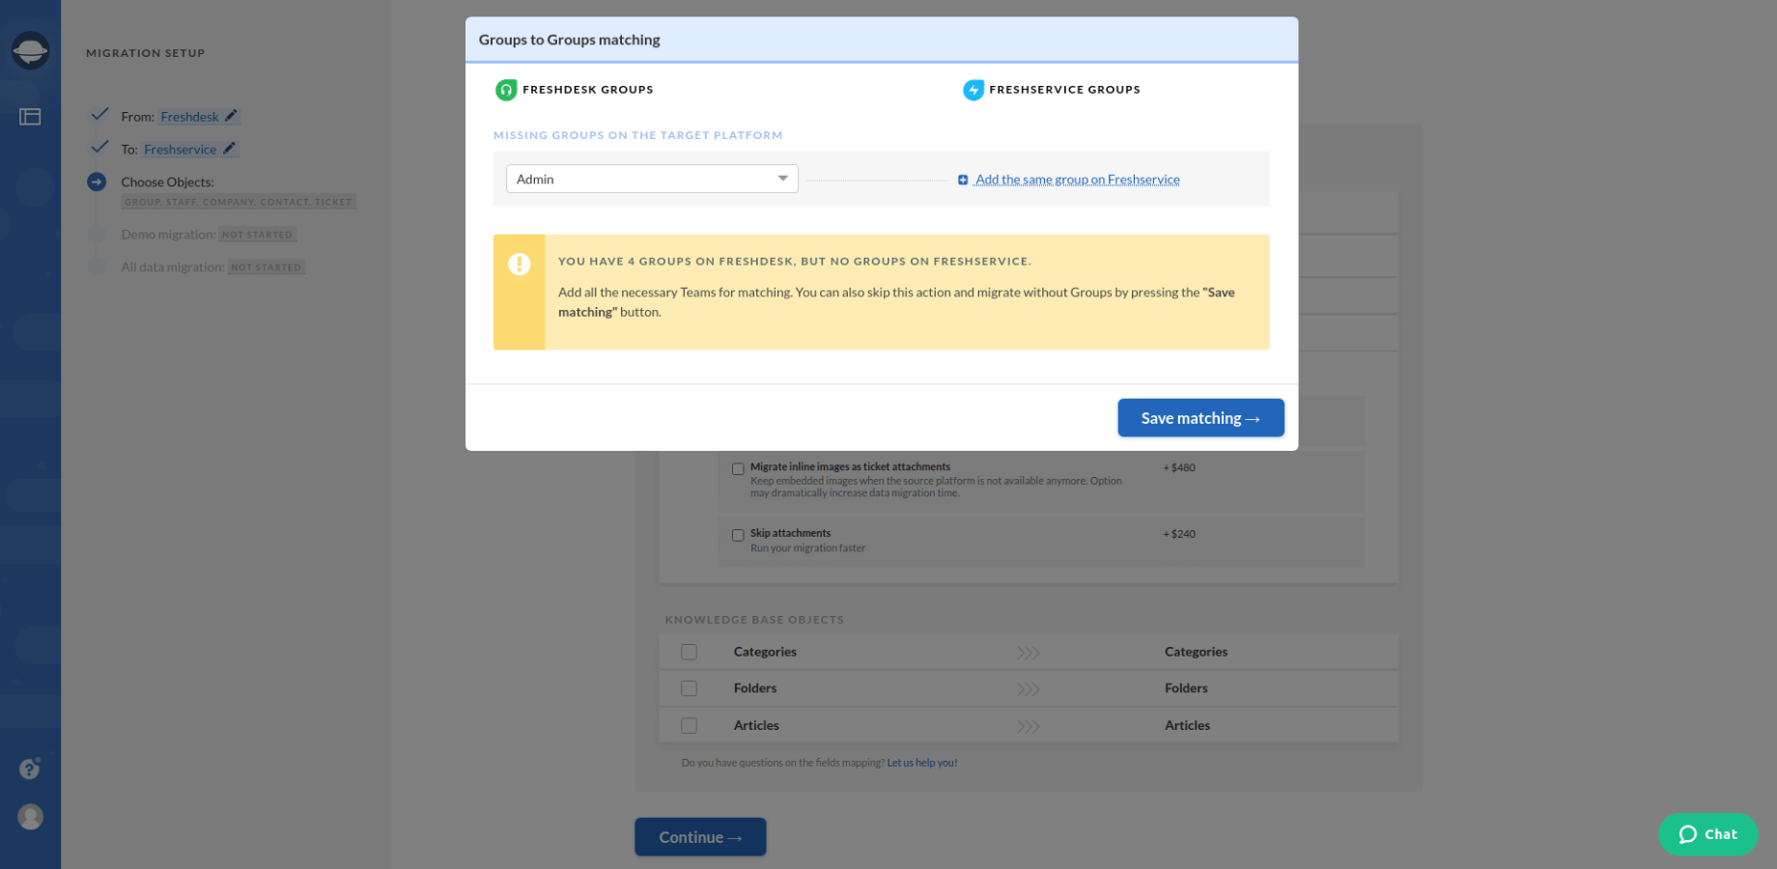Click the pencil icon next to Freshservice
Image resolution: width=1777 pixels, height=869 pixels.
[229, 149]
